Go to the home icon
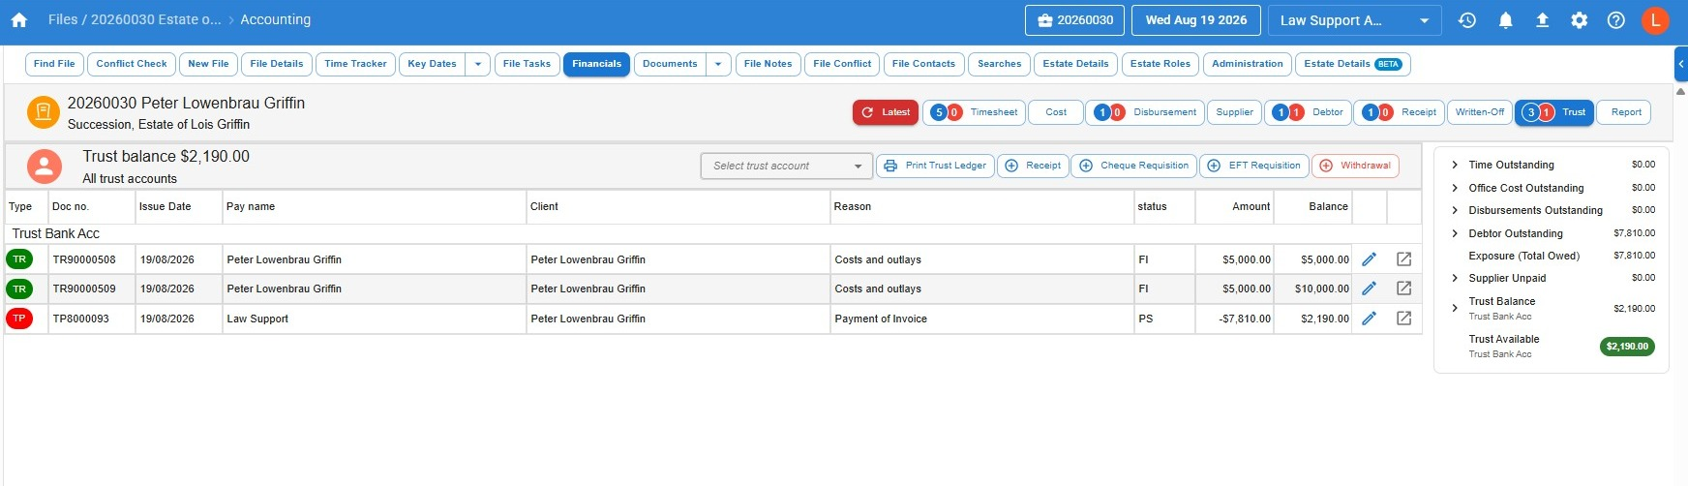1688x486 pixels. (x=18, y=20)
